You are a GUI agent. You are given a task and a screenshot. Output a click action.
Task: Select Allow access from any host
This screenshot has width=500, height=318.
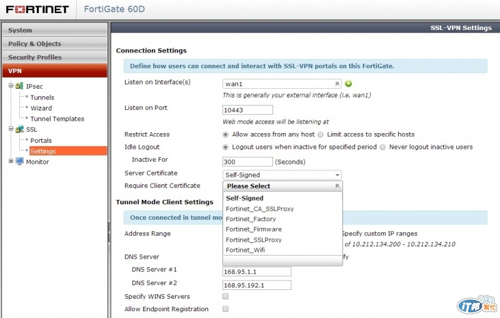tap(226, 134)
